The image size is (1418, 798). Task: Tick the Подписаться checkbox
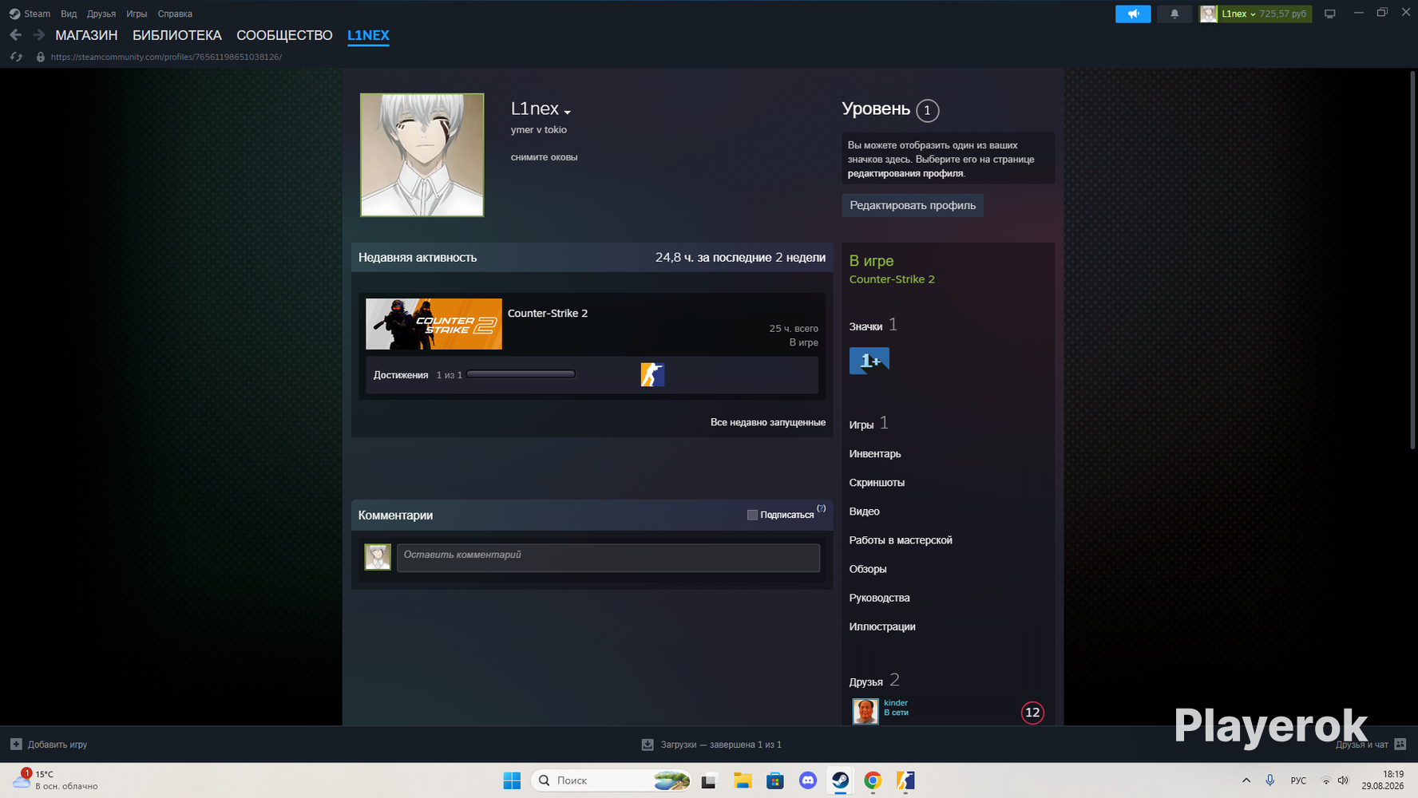[752, 515]
